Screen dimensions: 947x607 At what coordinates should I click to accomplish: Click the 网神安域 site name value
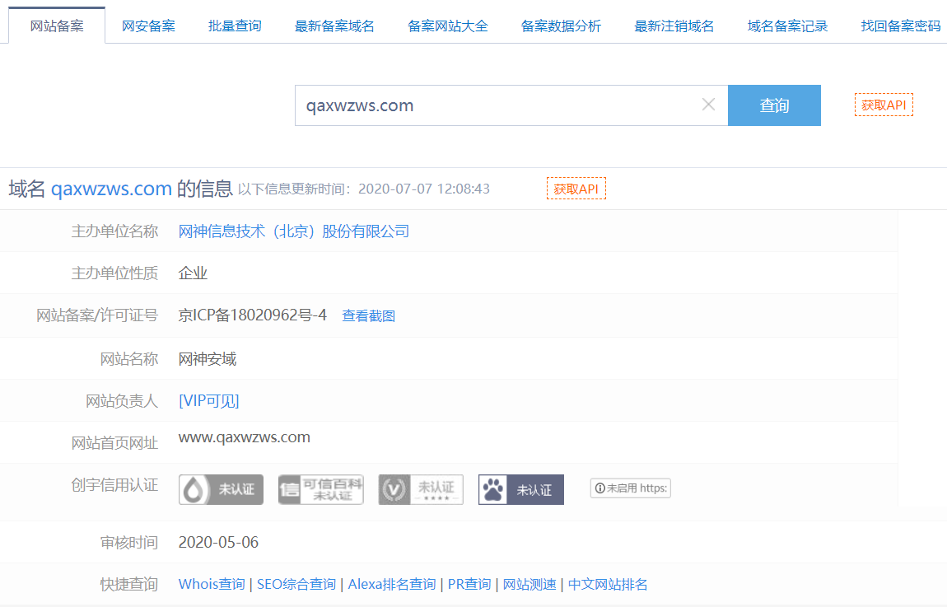[x=208, y=359]
